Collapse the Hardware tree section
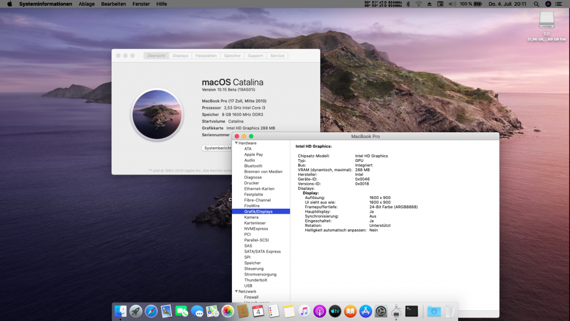Image resolution: width=570 pixels, height=321 pixels. click(237, 143)
